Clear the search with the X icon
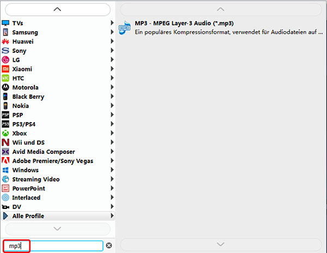The width and height of the screenshot is (327, 253). (109, 245)
